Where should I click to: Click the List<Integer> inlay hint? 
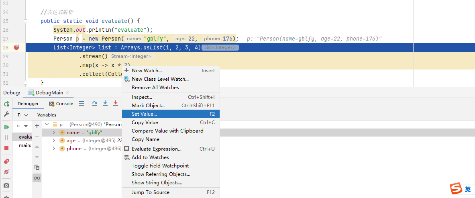click(x=220, y=48)
